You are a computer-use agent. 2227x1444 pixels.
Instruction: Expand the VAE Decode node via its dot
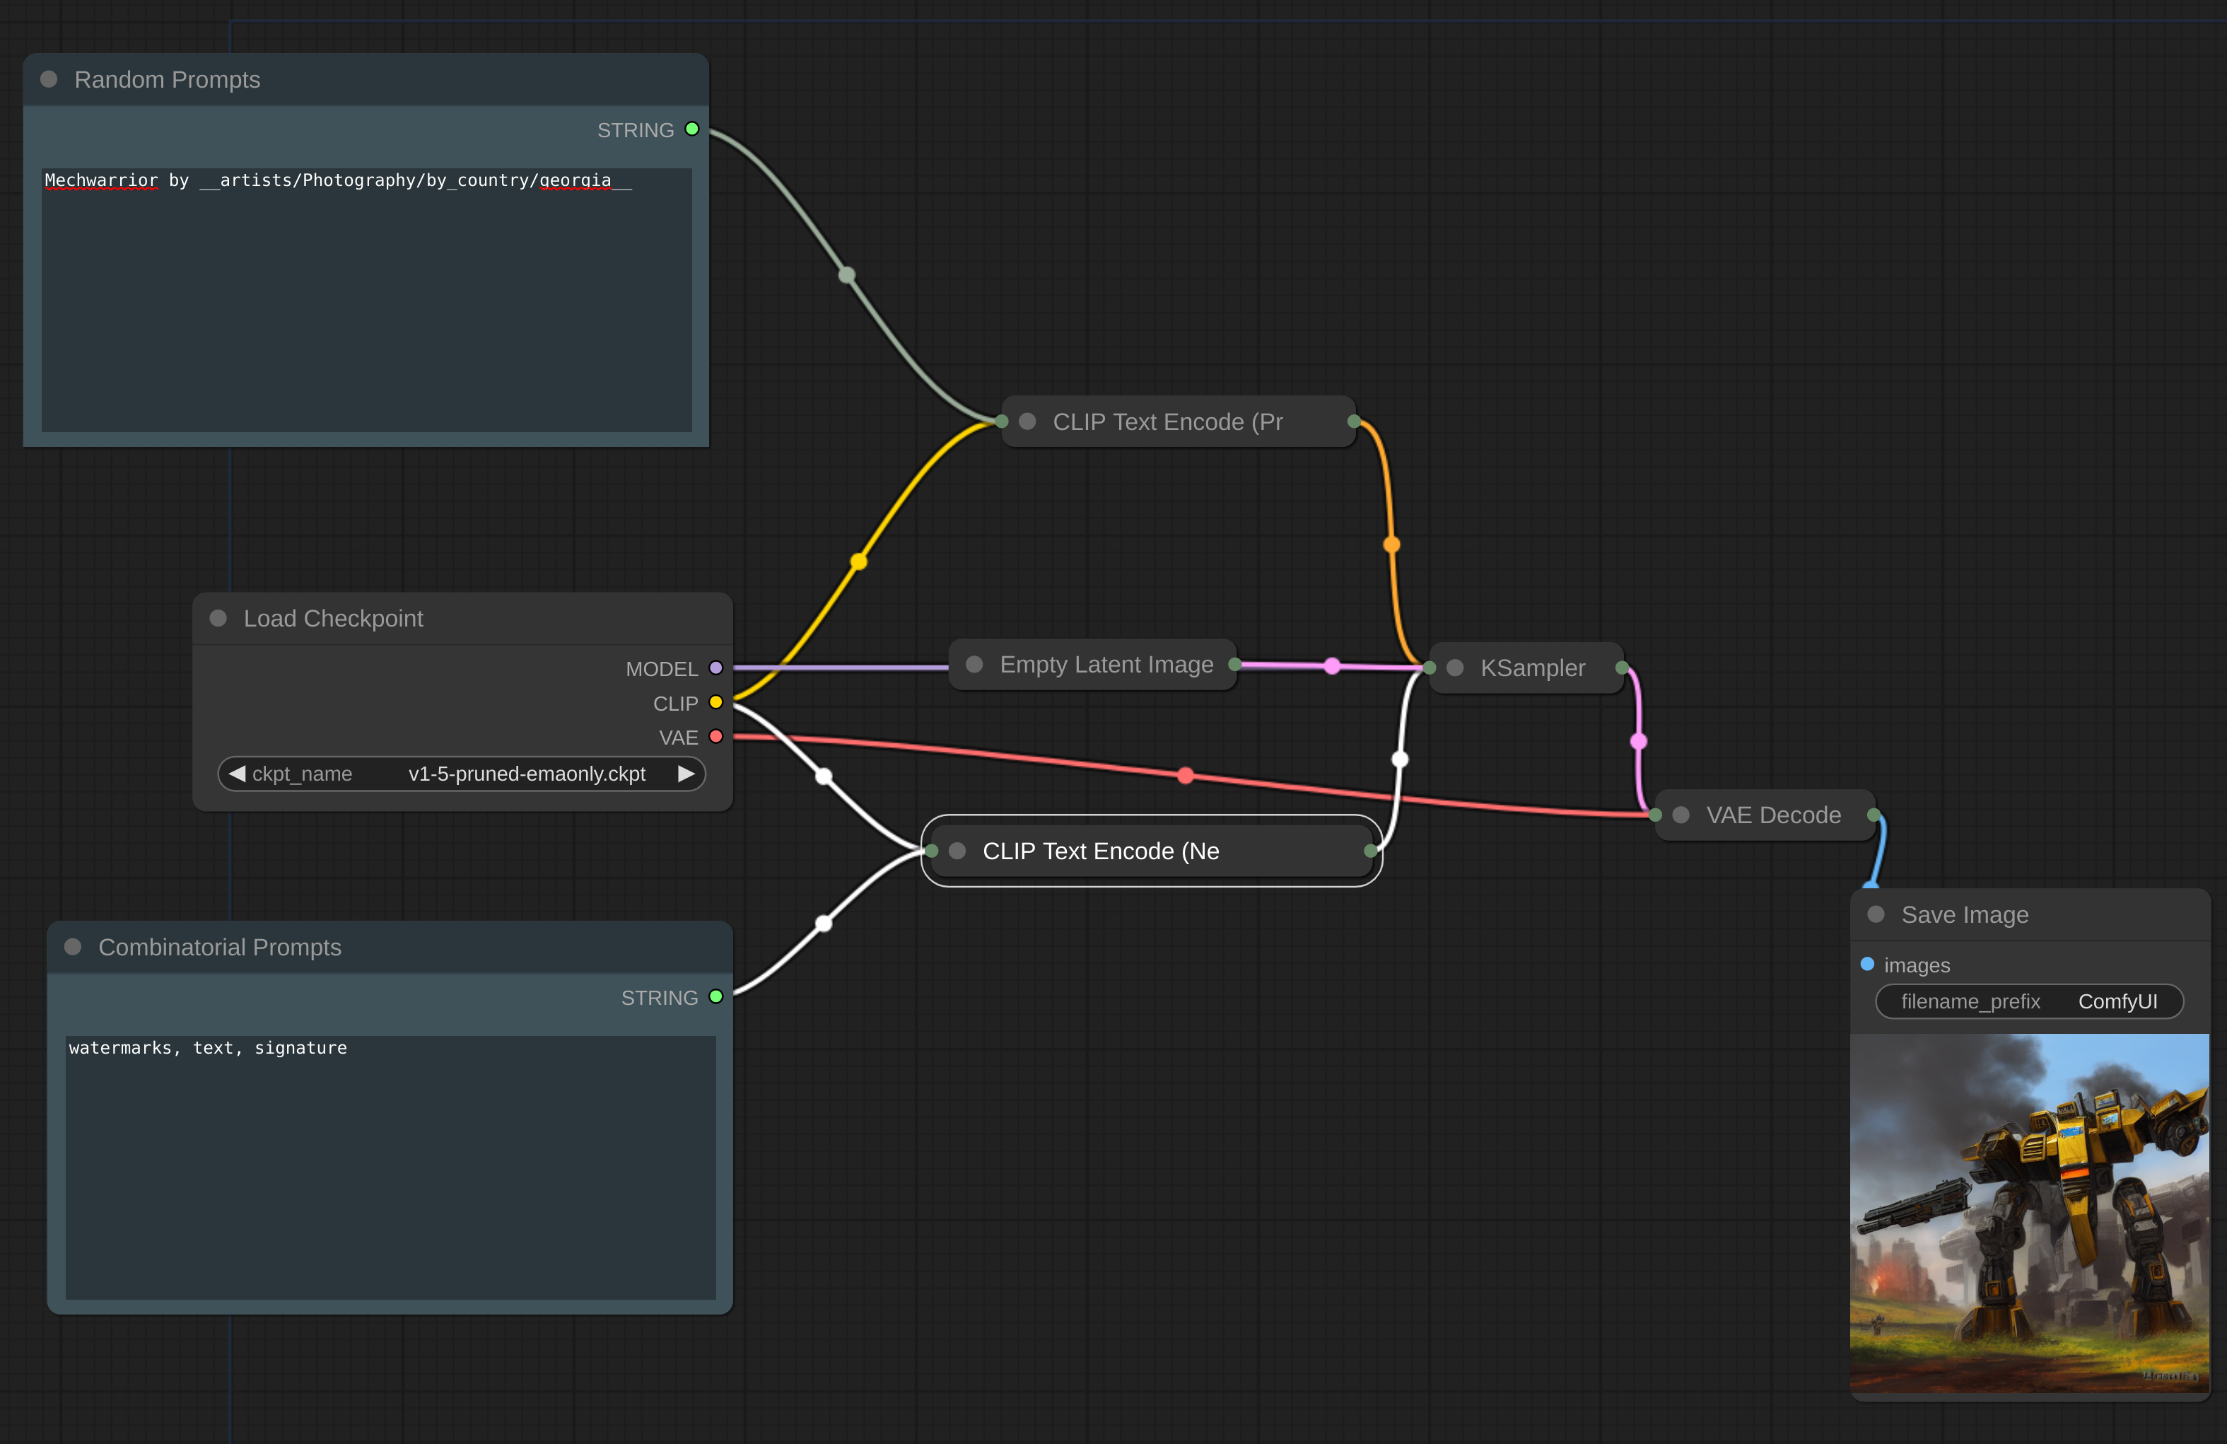pyautogui.click(x=1681, y=815)
